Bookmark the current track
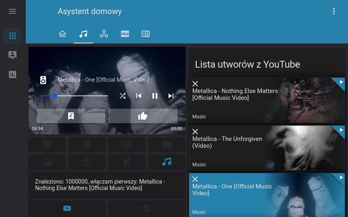The height and width of the screenshot is (217, 348). coord(71,116)
